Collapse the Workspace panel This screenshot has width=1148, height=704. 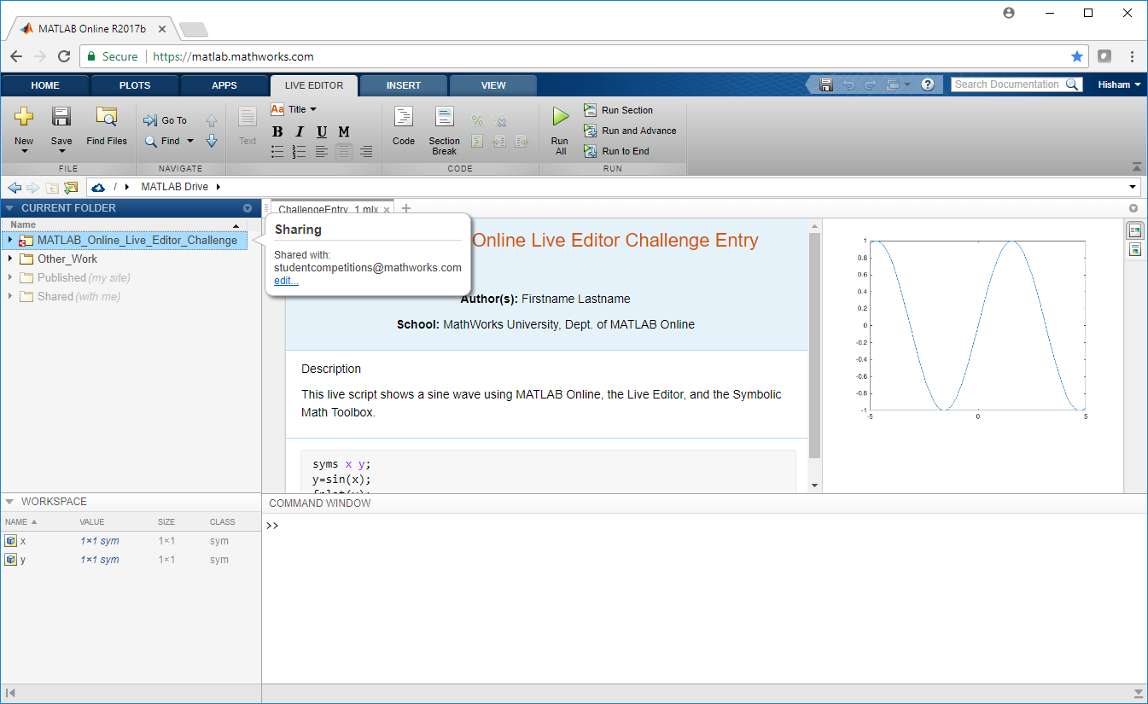coord(9,502)
